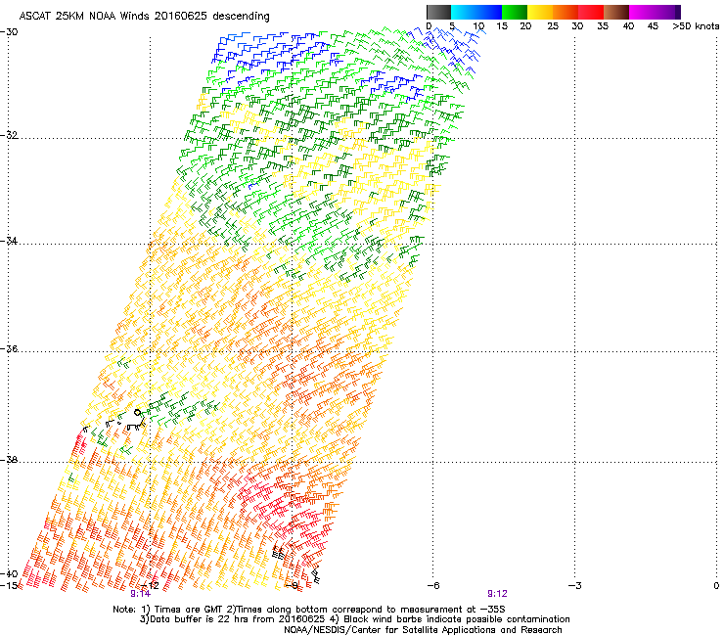
Task: Click the longitude label '-3'
Action: pyautogui.click(x=575, y=585)
